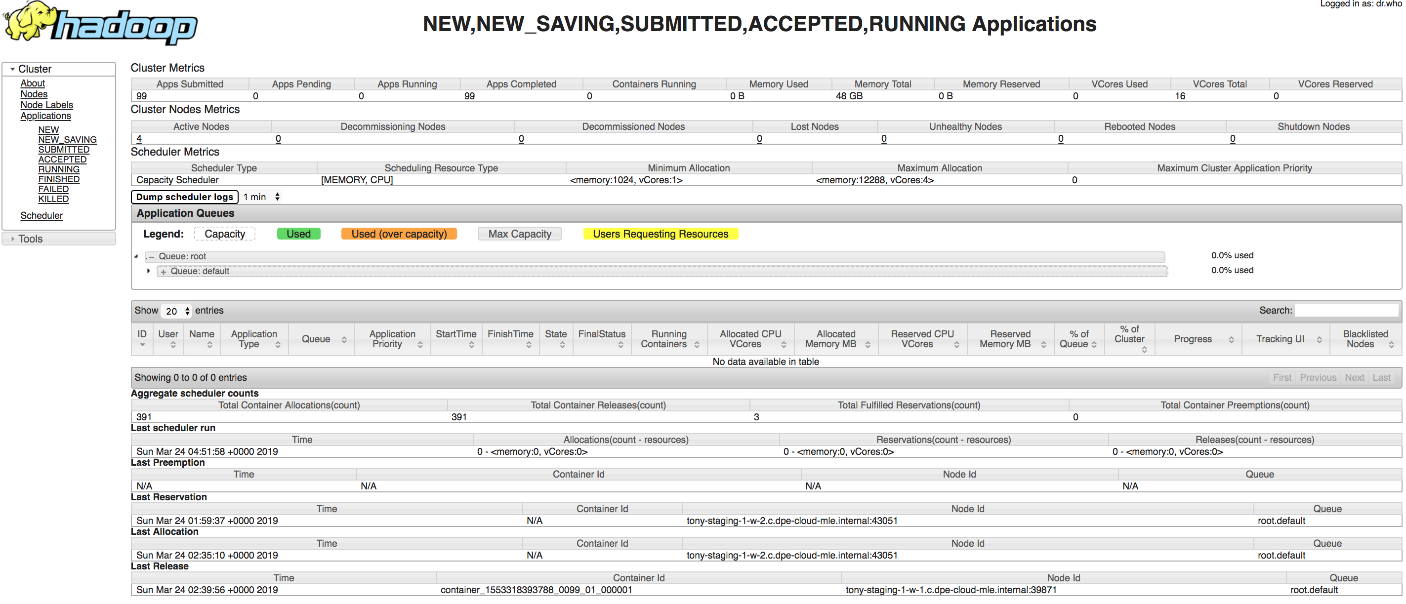Open the Show entries count dropdown
The image size is (1406, 604).
point(176,311)
